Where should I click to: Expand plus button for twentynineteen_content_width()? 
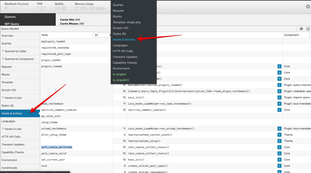(x=279, y=135)
